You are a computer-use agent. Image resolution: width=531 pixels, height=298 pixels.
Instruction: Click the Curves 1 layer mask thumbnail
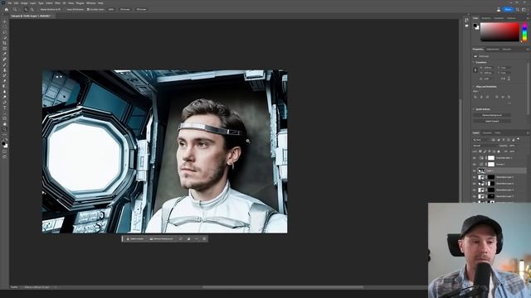pos(491,164)
